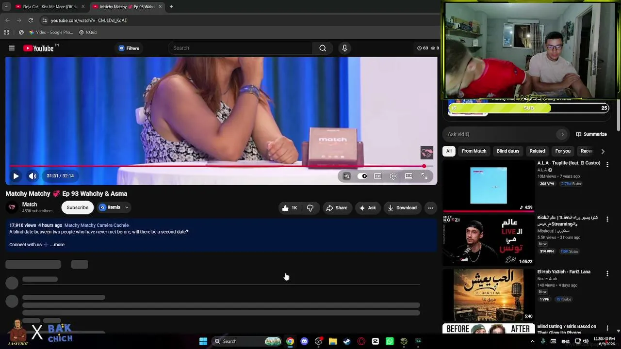This screenshot has width=621, height=349.
Task: Toggle closed captions on the video
Action: click(377, 176)
